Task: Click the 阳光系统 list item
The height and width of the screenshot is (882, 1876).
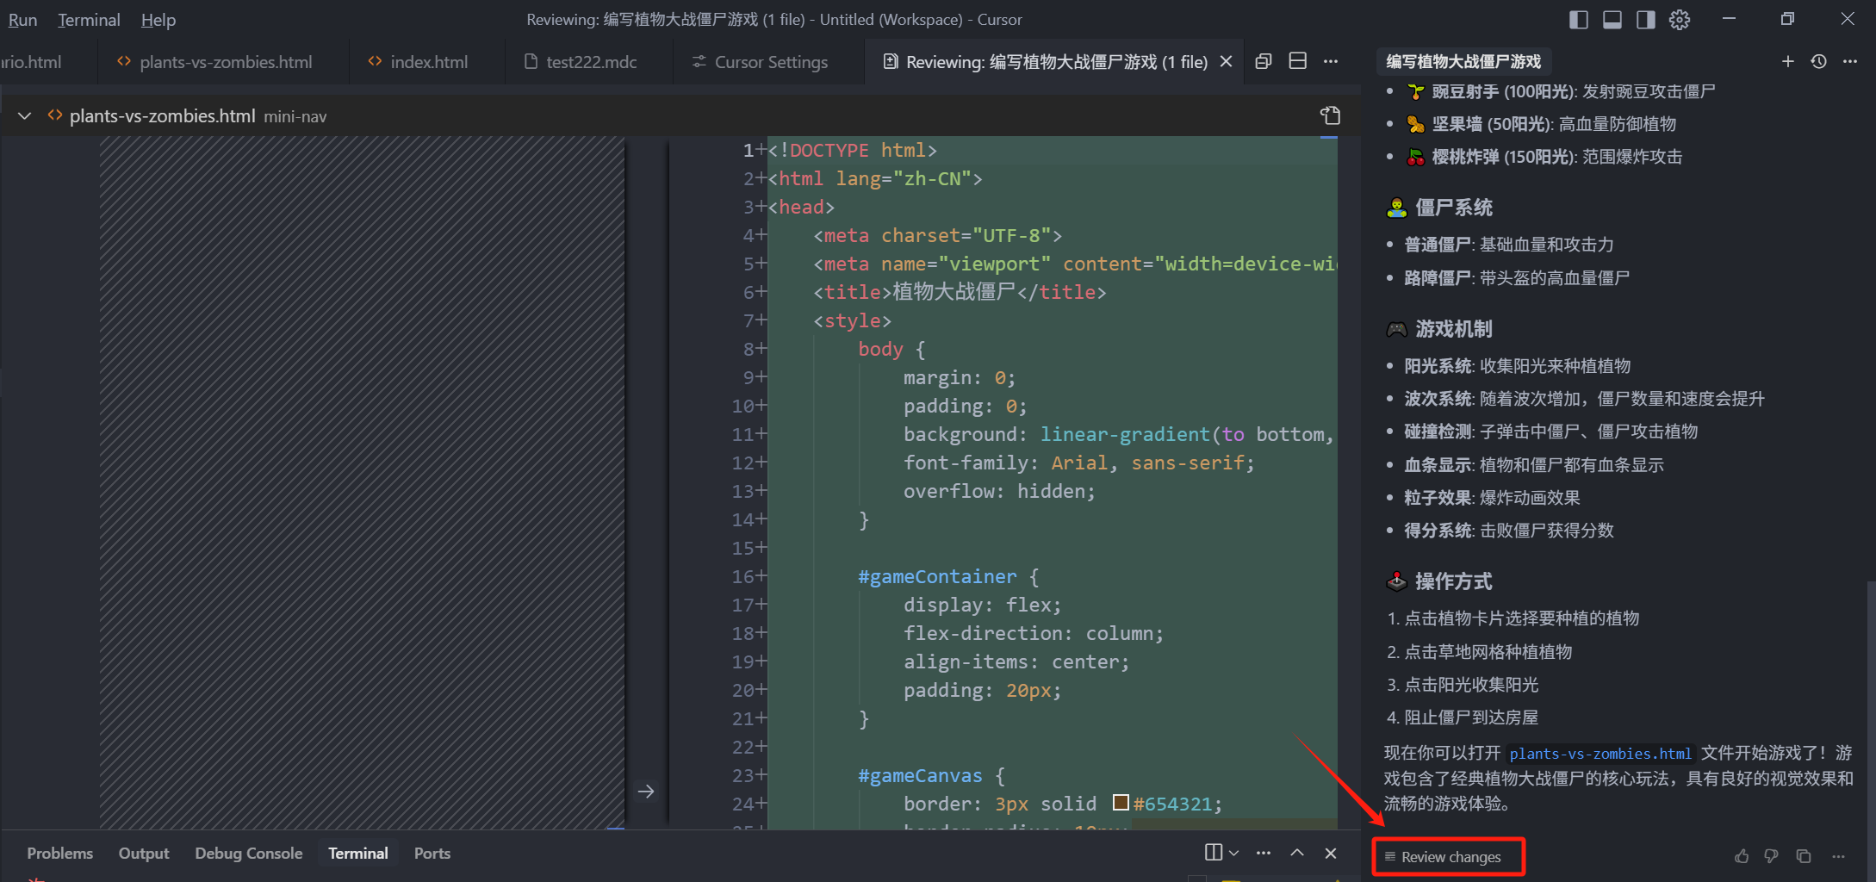Action: coord(1518,366)
